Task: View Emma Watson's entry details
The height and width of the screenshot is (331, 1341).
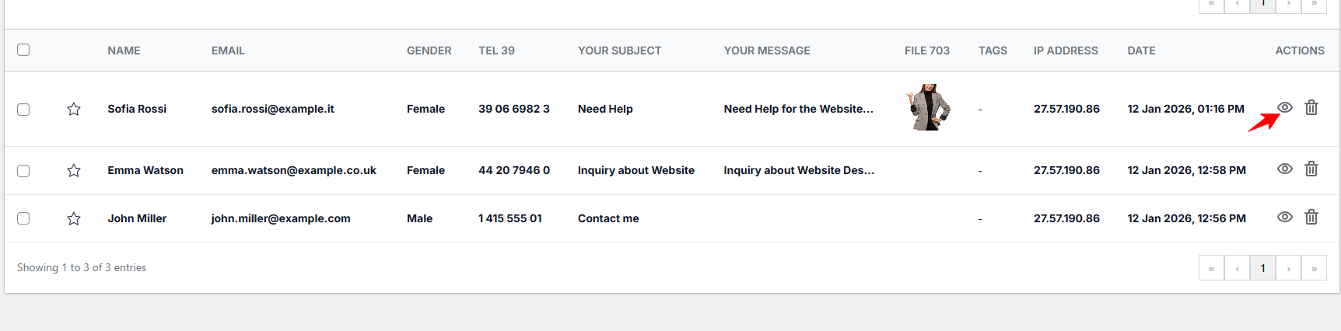Action: (x=1285, y=169)
